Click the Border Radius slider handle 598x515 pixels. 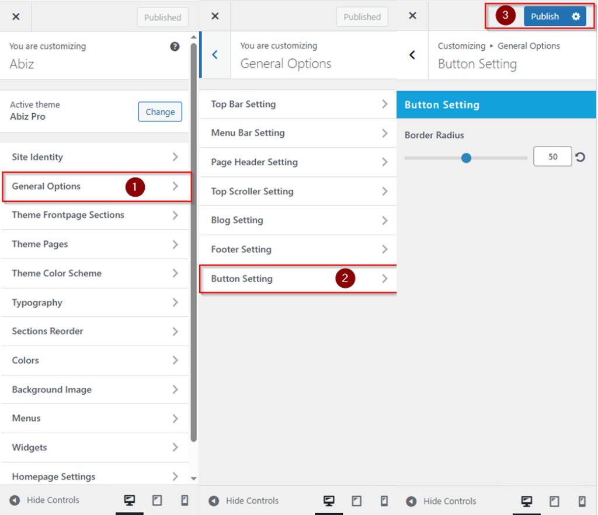(466, 158)
